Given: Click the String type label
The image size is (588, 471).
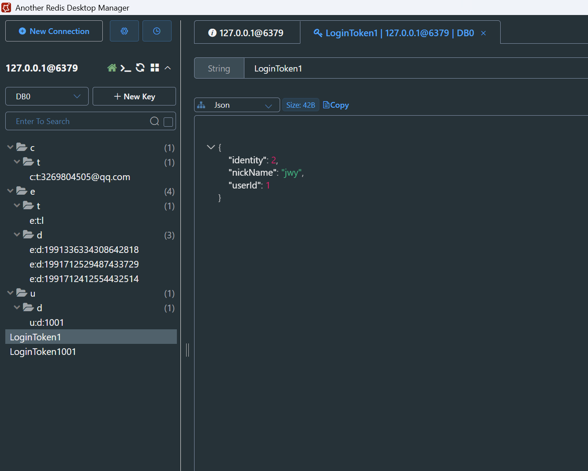Looking at the screenshot, I should [219, 68].
